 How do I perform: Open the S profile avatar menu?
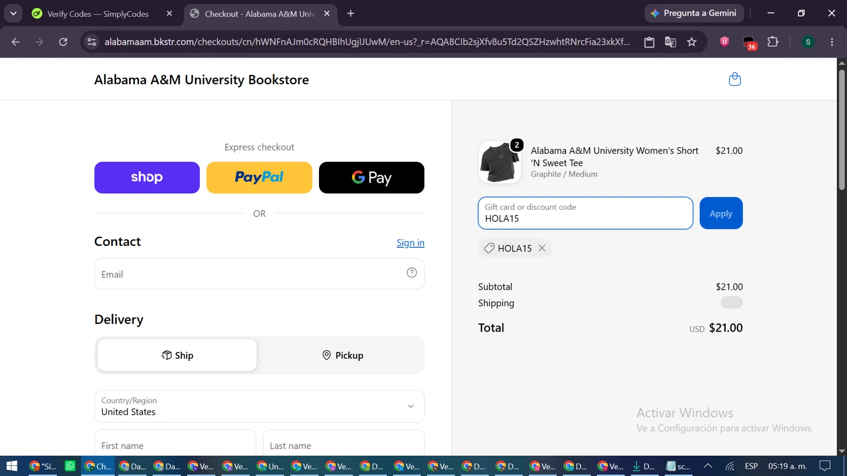pyautogui.click(x=808, y=42)
